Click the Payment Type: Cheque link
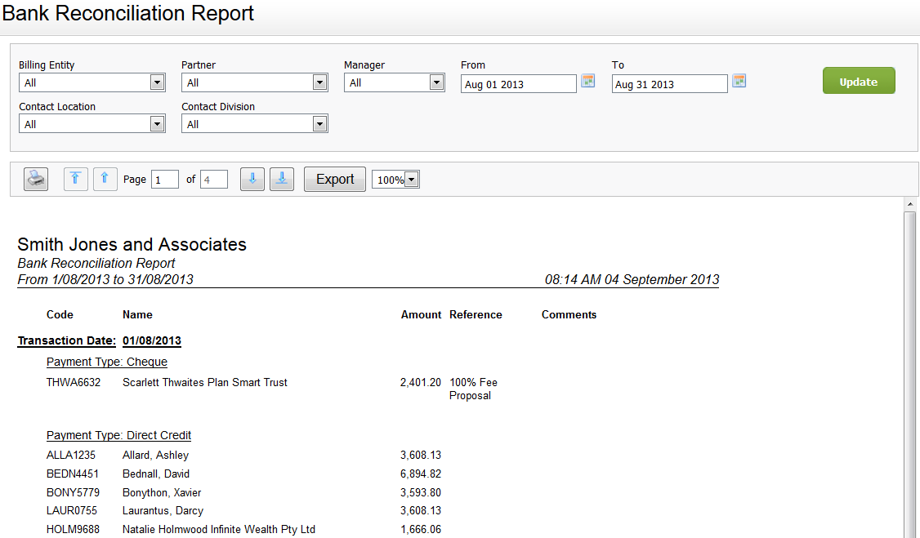This screenshot has width=920, height=538. [106, 362]
